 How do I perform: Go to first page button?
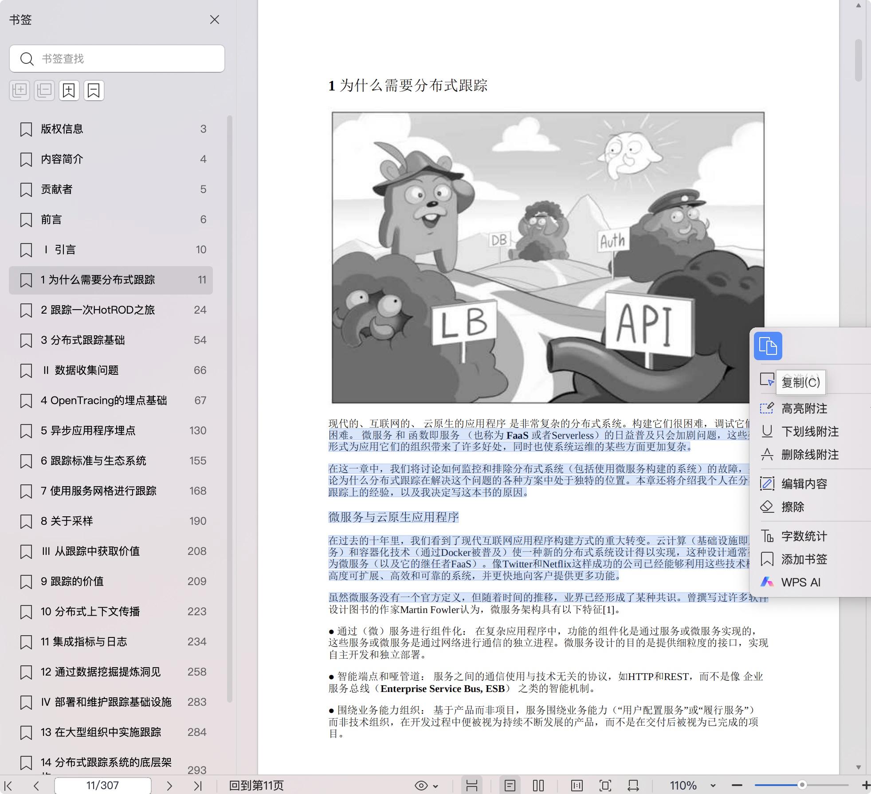coord(8,786)
